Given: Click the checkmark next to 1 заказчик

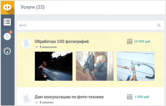Looking at the screenshot, I should click(37, 102).
